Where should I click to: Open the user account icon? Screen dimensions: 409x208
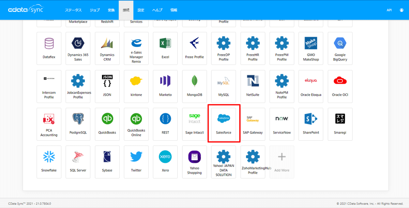402,10
